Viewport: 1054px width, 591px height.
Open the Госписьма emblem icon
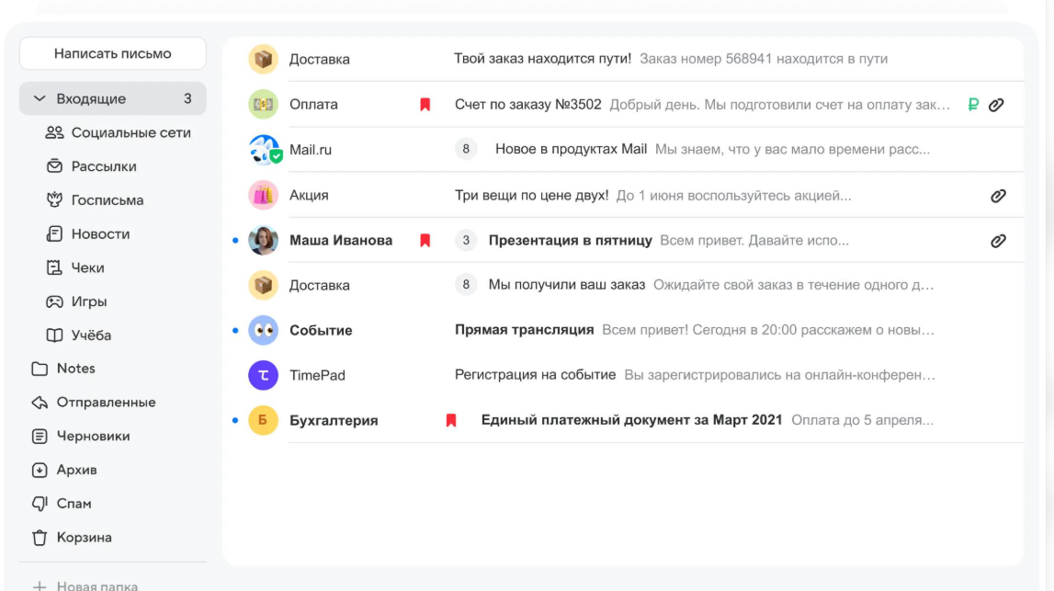54,199
